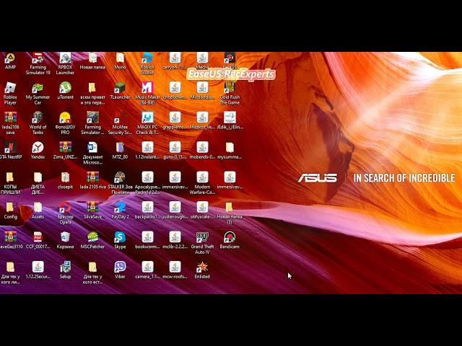Select the Modern Warfare jar file
462x346 pixels.
pos(202,183)
